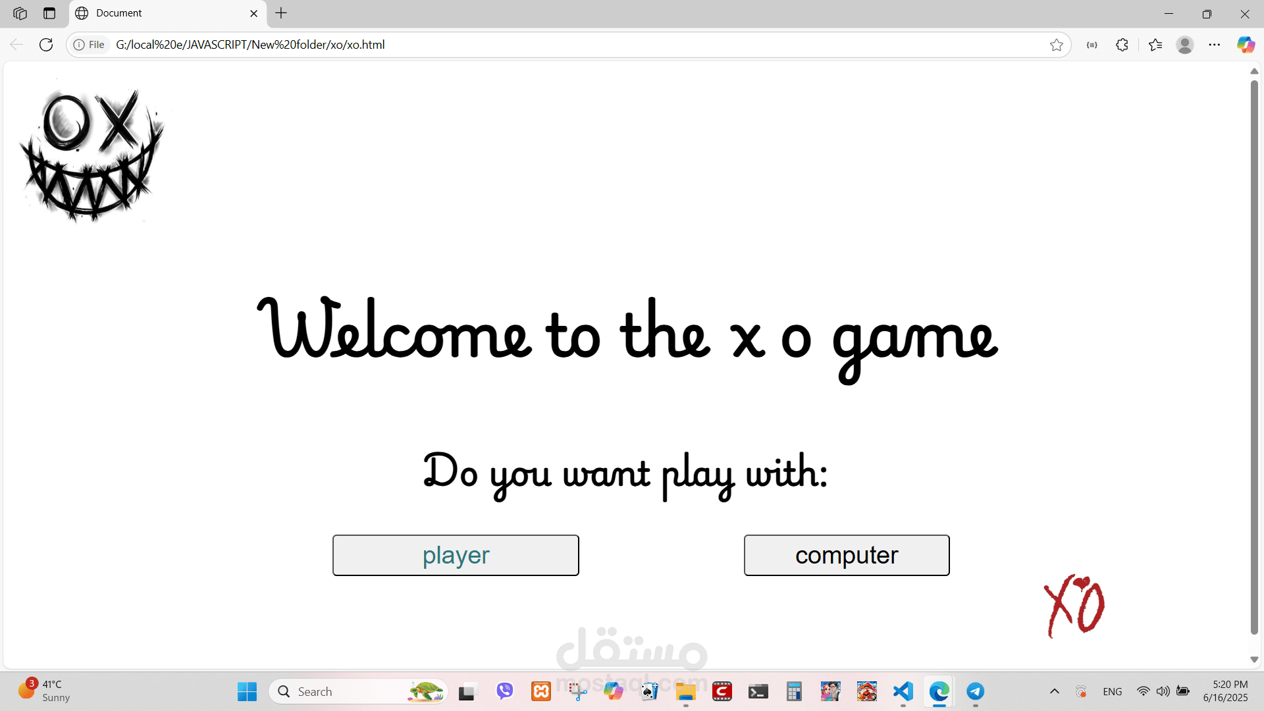Viewport: 1264px width, 711px height.
Task: Open Terminal from the taskbar
Action: click(758, 691)
